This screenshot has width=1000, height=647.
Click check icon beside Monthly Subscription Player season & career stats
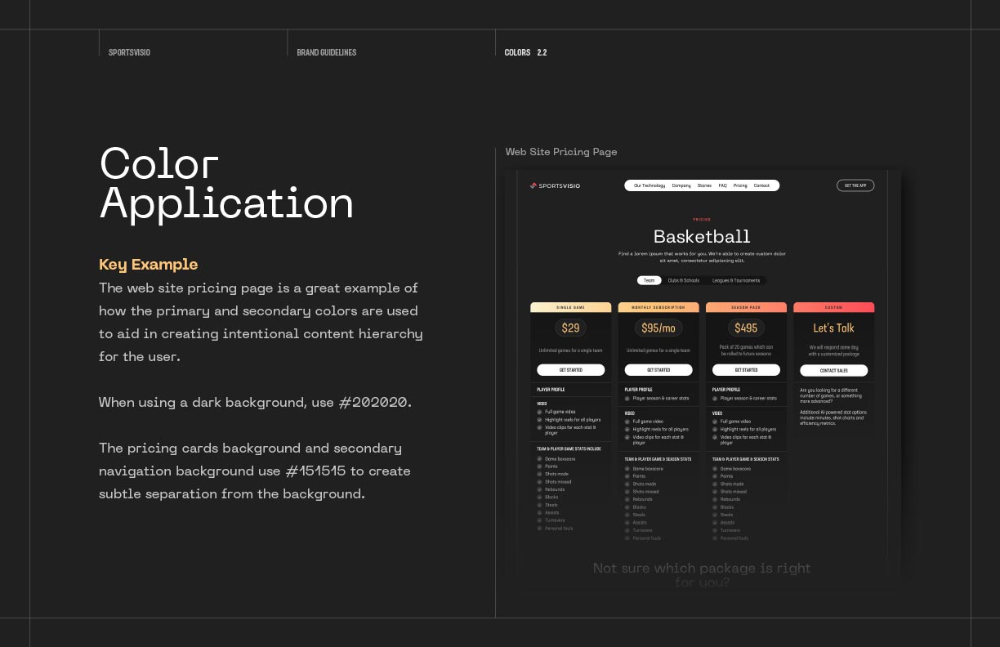628,399
